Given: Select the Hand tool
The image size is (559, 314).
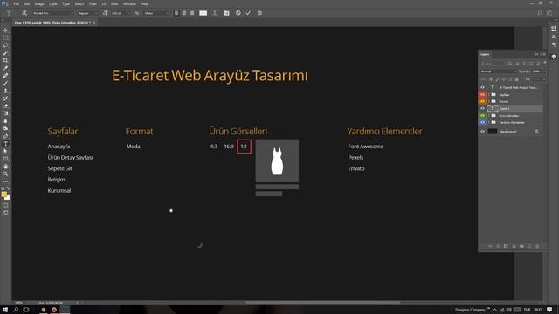Looking at the screenshot, I should click(5, 167).
